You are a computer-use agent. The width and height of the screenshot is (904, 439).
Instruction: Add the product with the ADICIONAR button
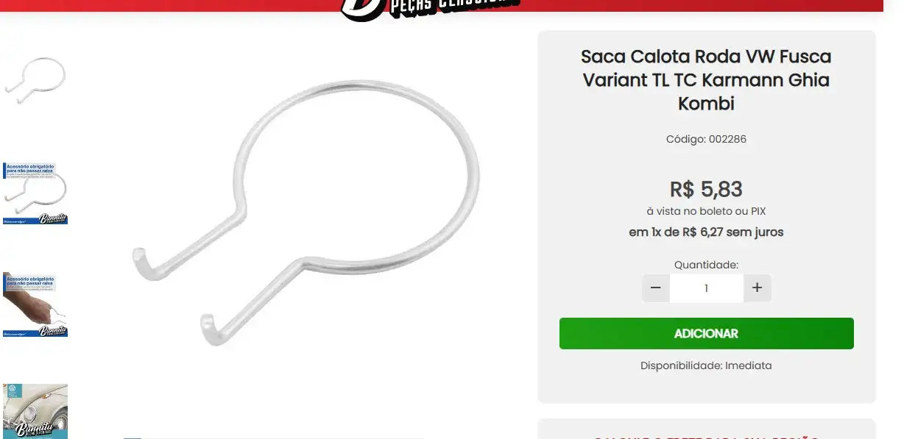(x=707, y=333)
